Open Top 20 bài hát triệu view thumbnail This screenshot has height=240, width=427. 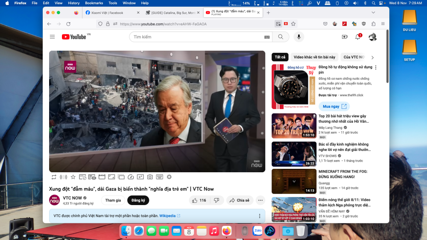pos(294,126)
